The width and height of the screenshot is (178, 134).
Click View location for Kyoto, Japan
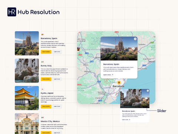click(46, 106)
